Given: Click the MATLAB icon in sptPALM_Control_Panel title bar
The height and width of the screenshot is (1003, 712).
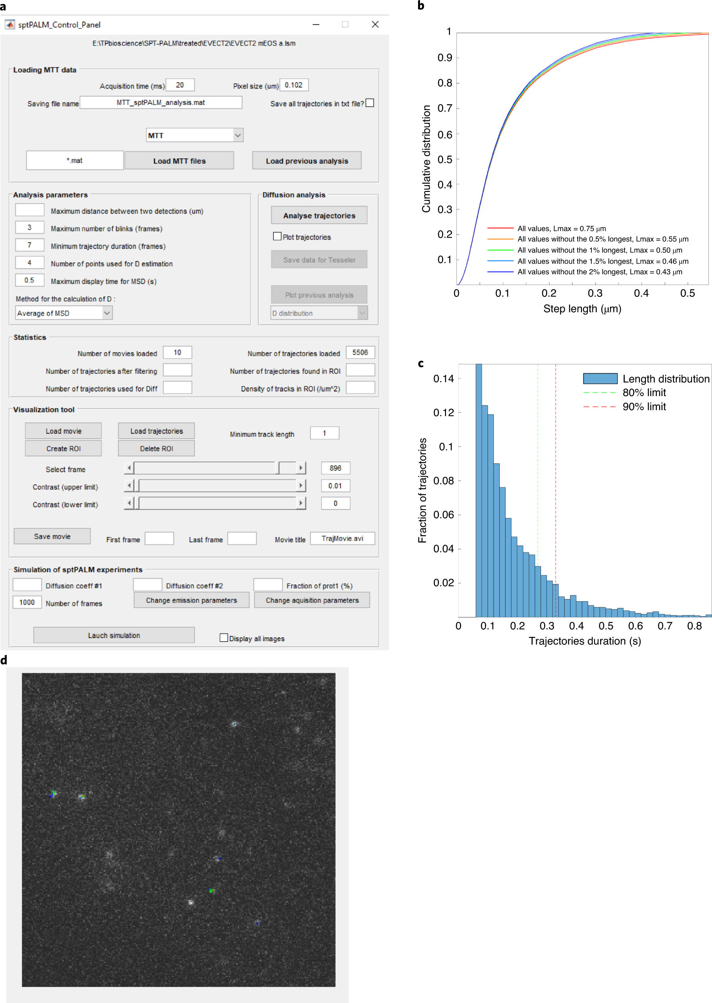Looking at the screenshot, I should click(10, 24).
